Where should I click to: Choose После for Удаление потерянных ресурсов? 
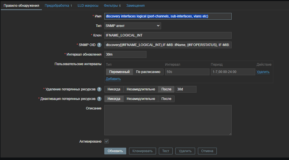(x=166, y=89)
